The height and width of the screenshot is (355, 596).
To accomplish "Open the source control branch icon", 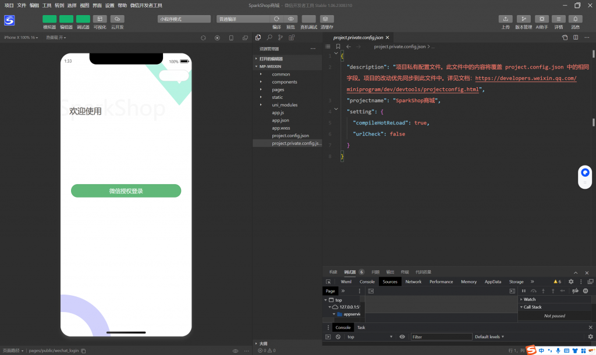I will [x=281, y=38].
